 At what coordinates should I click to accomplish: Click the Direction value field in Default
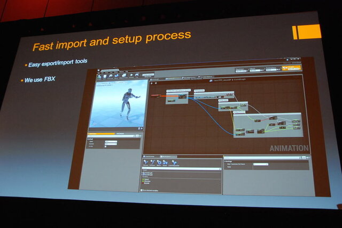(x=111, y=144)
